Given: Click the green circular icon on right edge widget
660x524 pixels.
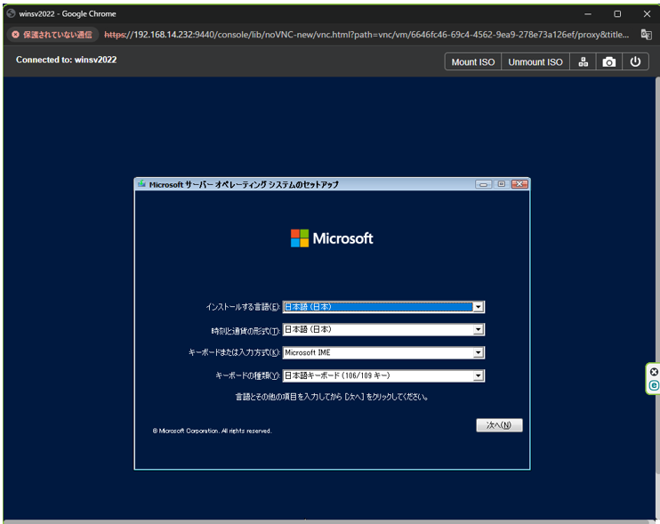Looking at the screenshot, I should pyautogui.click(x=654, y=385).
